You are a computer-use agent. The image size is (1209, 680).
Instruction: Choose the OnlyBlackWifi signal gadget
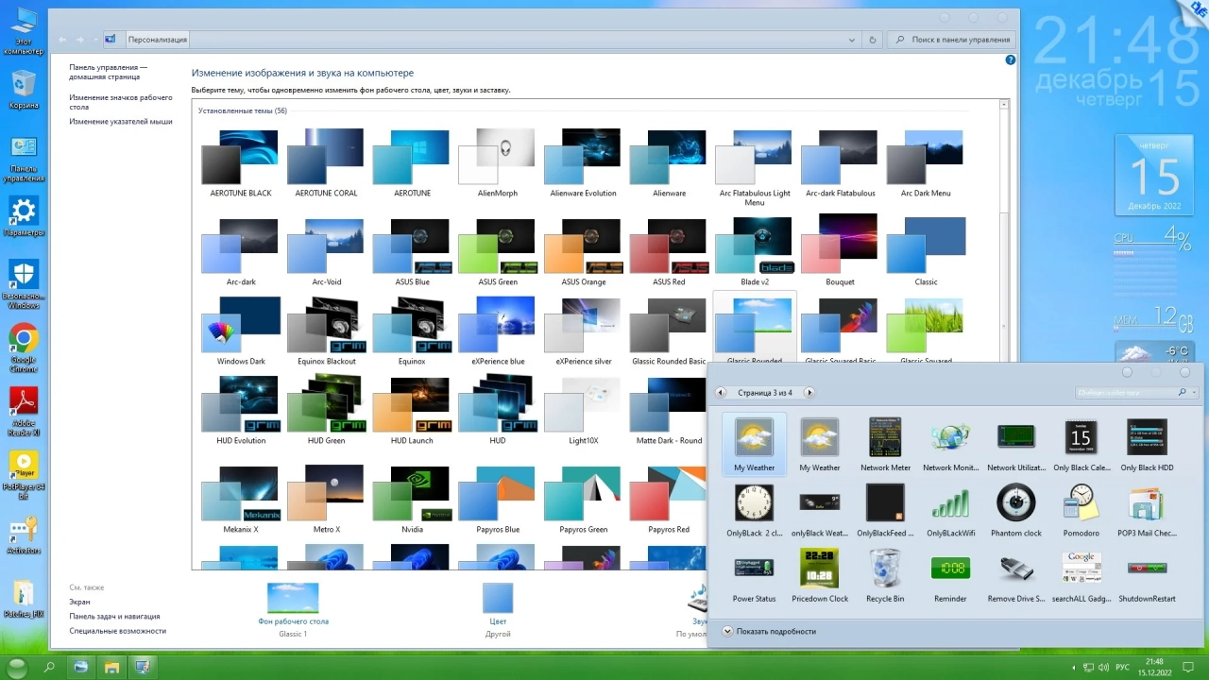(950, 511)
